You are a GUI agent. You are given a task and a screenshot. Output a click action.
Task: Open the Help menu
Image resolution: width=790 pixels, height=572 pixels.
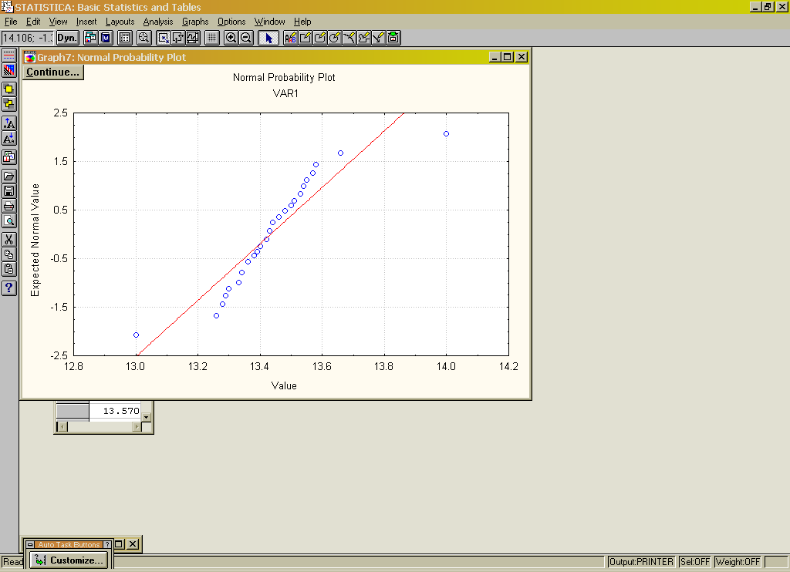pyautogui.click(x=302, y=22)
